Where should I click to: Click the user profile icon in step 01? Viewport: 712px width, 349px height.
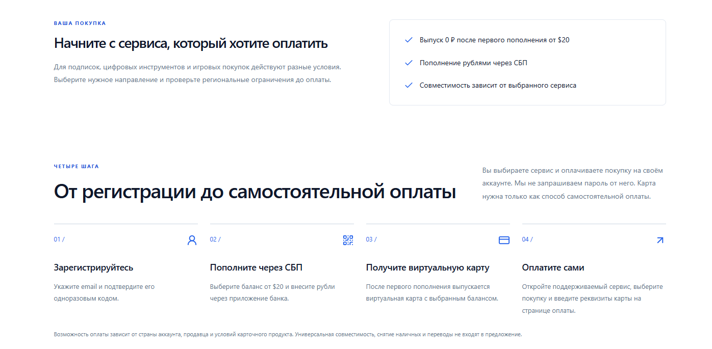tap(192, 240)
